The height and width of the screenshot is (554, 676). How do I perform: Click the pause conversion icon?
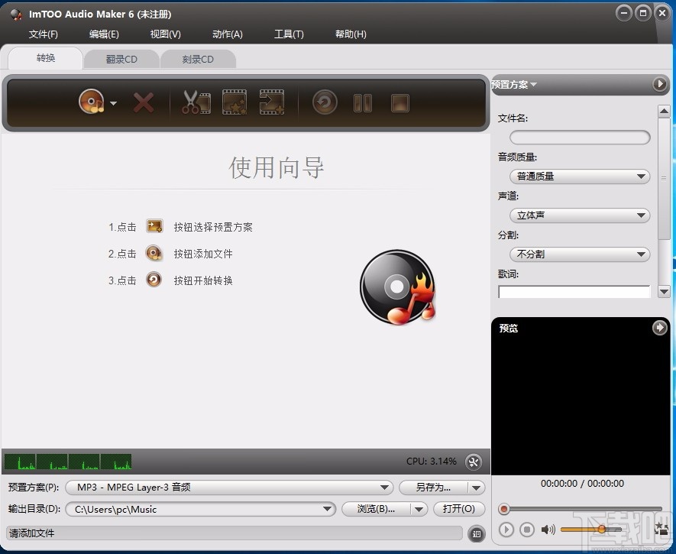coord(362,100)
